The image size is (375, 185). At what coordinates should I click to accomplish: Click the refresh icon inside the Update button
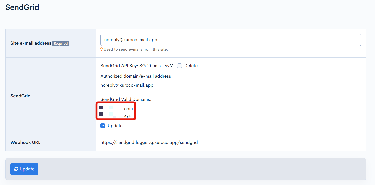pos(16,169)
